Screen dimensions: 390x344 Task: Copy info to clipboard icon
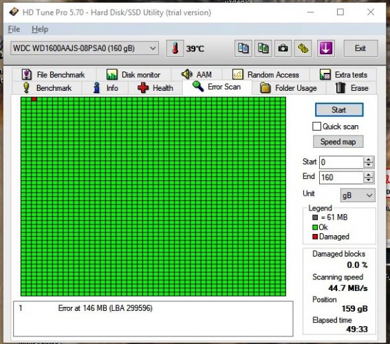click(243, 48)
